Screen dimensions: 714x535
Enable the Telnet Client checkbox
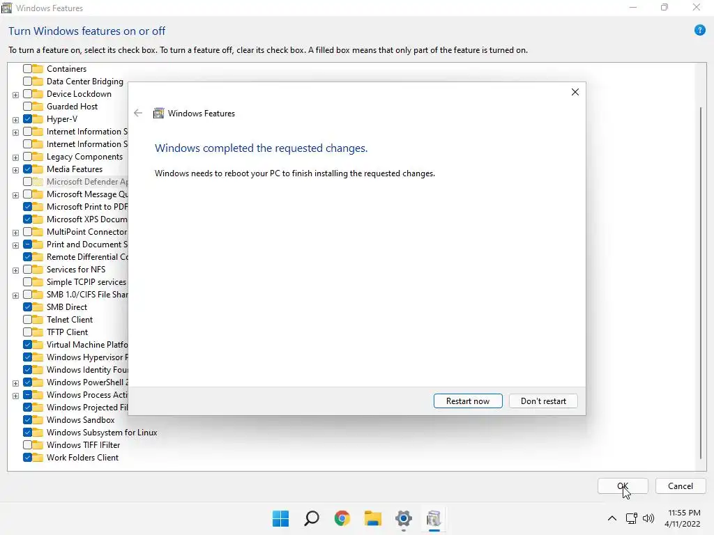coord(27,319)
